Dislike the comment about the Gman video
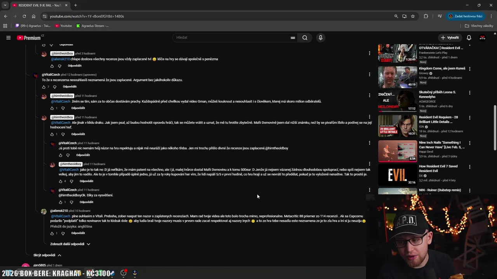This screenshot has width=497, height=279. click(63, 108)
